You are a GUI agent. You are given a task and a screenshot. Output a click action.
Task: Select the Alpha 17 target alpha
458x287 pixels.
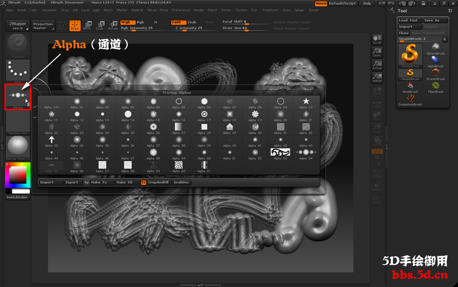(x=204, y=116)
